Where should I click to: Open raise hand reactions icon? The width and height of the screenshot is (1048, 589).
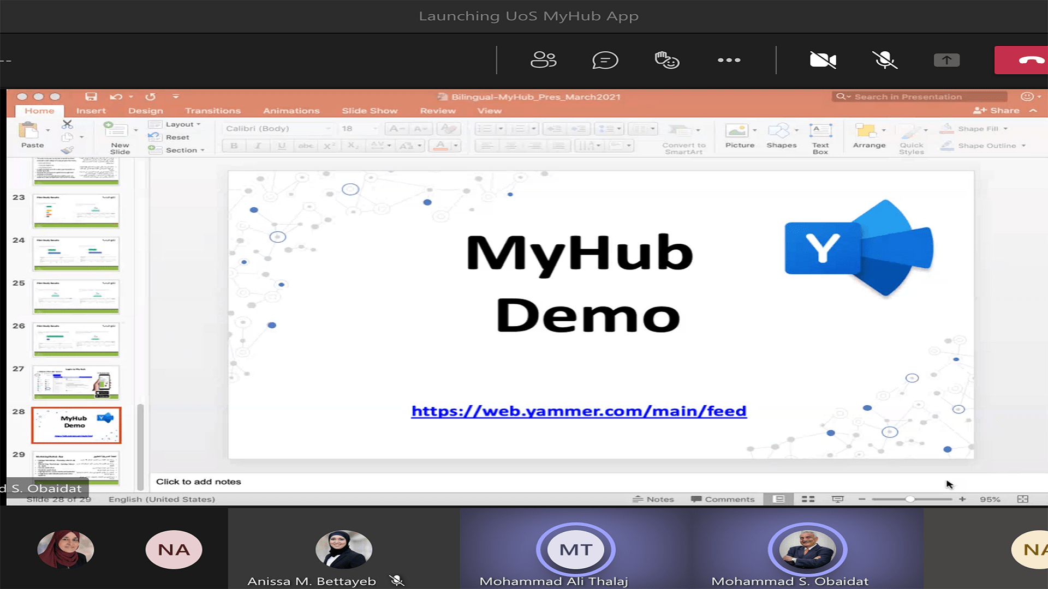click(x=666, y=60)
